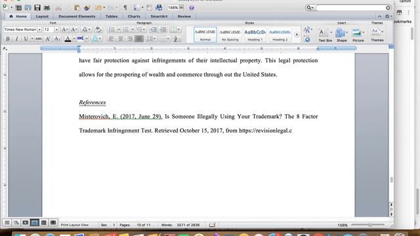Sort text with the A-Z icon
Viewport: 420px width, 236px height.
pyautogui.click(x=176, y=39)
